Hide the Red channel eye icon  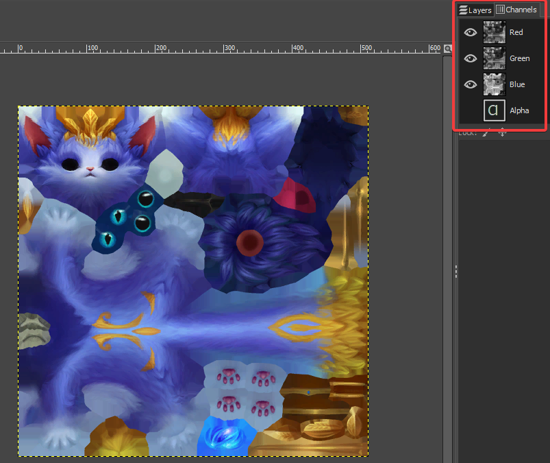(471, 32)
